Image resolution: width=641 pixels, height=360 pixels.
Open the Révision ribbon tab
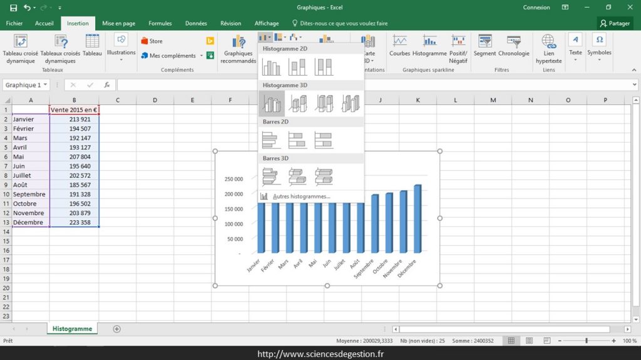pos(230,22)
